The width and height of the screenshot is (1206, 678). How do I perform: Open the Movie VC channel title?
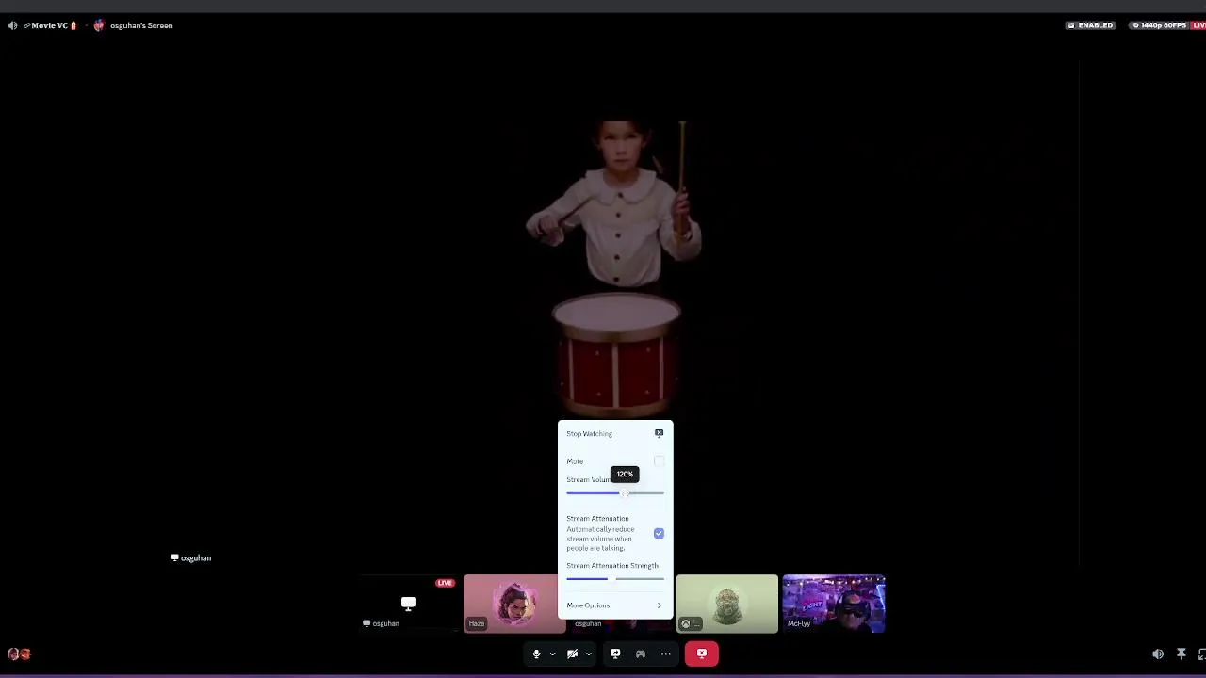(x=51, y=25)
